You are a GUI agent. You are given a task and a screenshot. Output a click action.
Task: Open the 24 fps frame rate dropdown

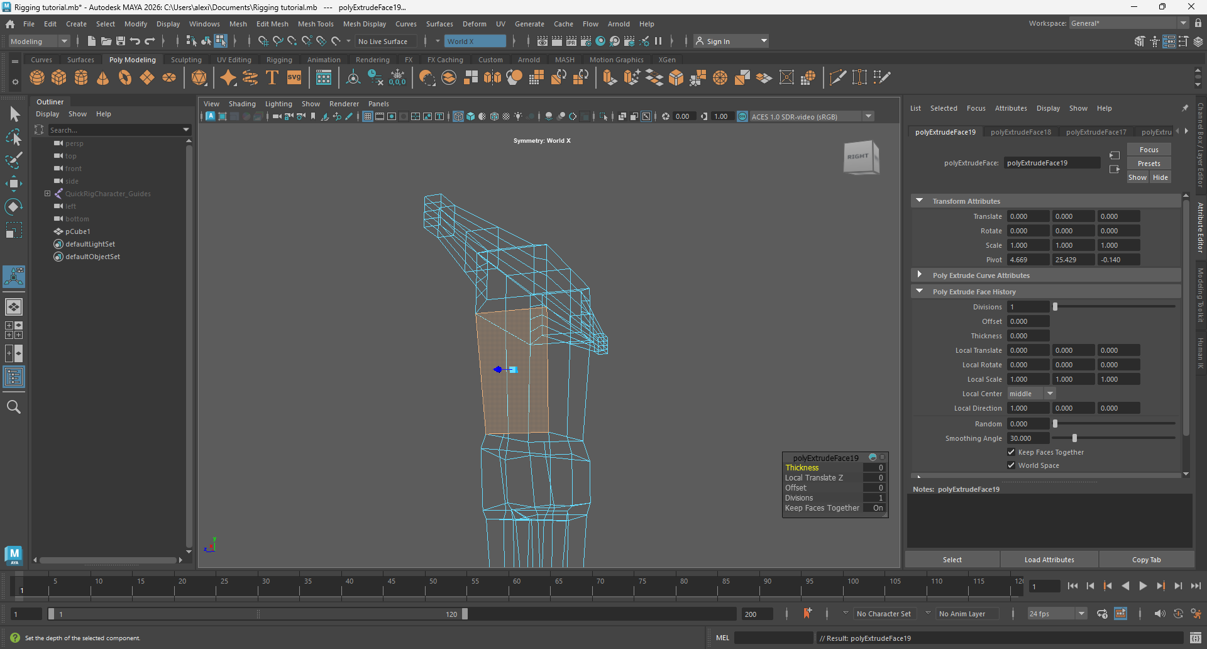coord(1057,614)
